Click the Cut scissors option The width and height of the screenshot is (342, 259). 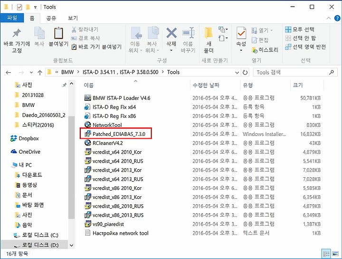pyautogui.click(x=85, y=29)
